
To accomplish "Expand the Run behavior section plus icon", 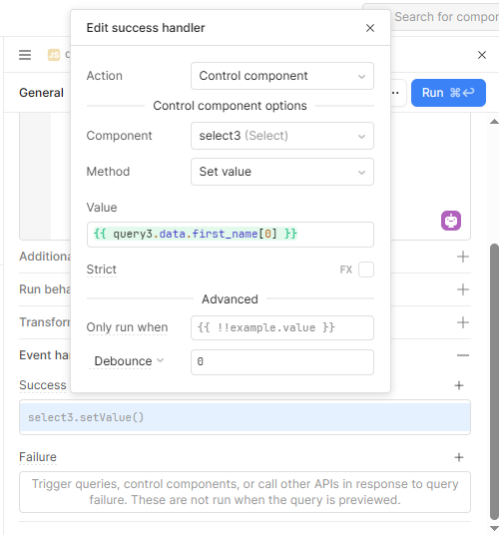I will (463, 289).
